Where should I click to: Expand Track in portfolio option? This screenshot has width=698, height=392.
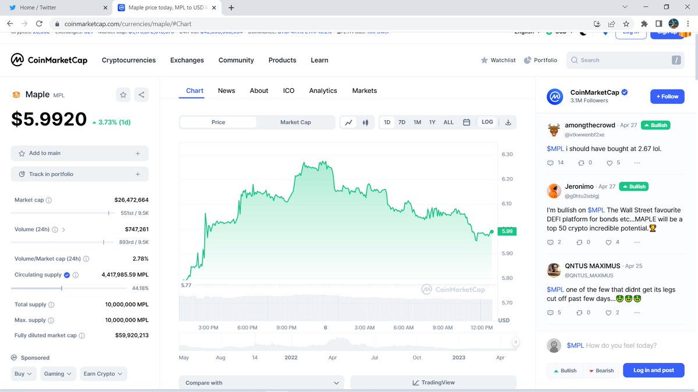pyautogui.click(x=80, y=174)
